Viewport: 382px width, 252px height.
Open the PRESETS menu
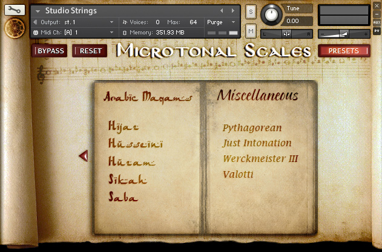(x=344, y=51)
